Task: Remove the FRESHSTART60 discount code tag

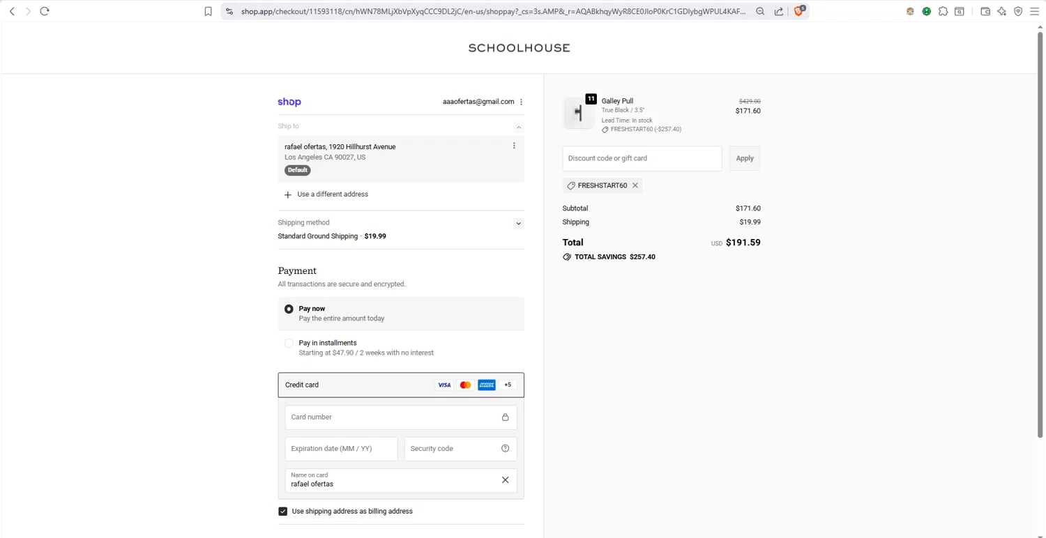Action: click(635, 185)
